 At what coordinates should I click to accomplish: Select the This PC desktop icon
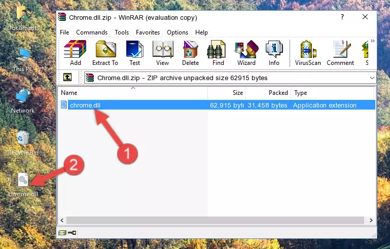tap(23, 60)
